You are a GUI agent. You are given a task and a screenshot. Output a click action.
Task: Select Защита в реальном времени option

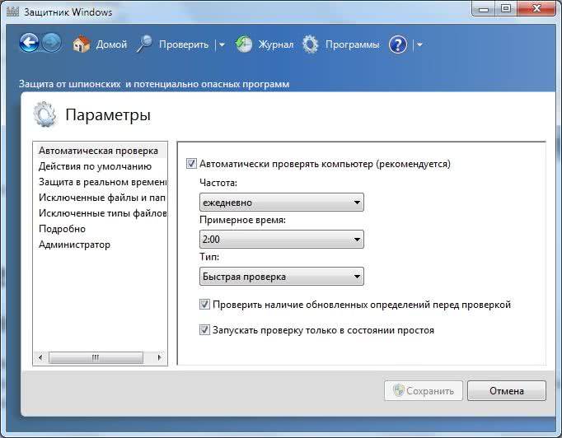[x=101, y=182]
